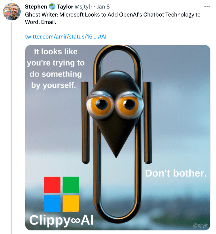
Task: Click the blue square of Microsoft logo
Action: click(52, 203)
